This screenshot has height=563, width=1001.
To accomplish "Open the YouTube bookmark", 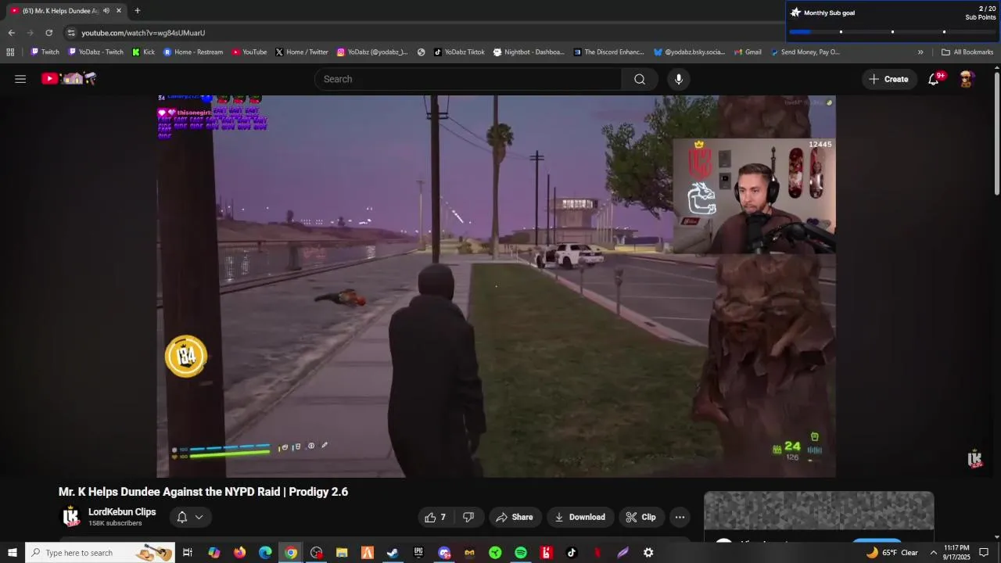I will coord(249,52).
